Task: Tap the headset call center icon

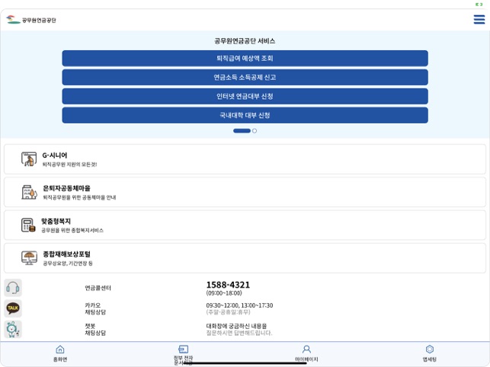Action: tap(13, 288)
